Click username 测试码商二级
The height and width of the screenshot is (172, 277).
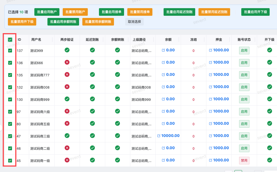[40, 148]
